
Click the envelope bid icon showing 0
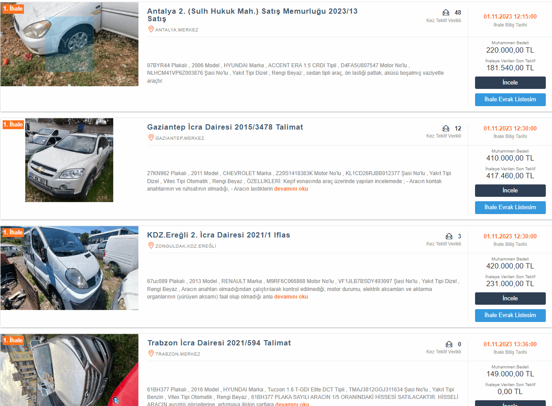point(449,344)
